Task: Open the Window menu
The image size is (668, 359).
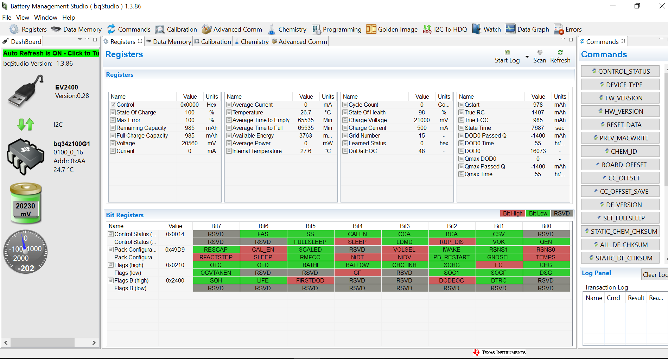Action: click(x=46, y=18)
